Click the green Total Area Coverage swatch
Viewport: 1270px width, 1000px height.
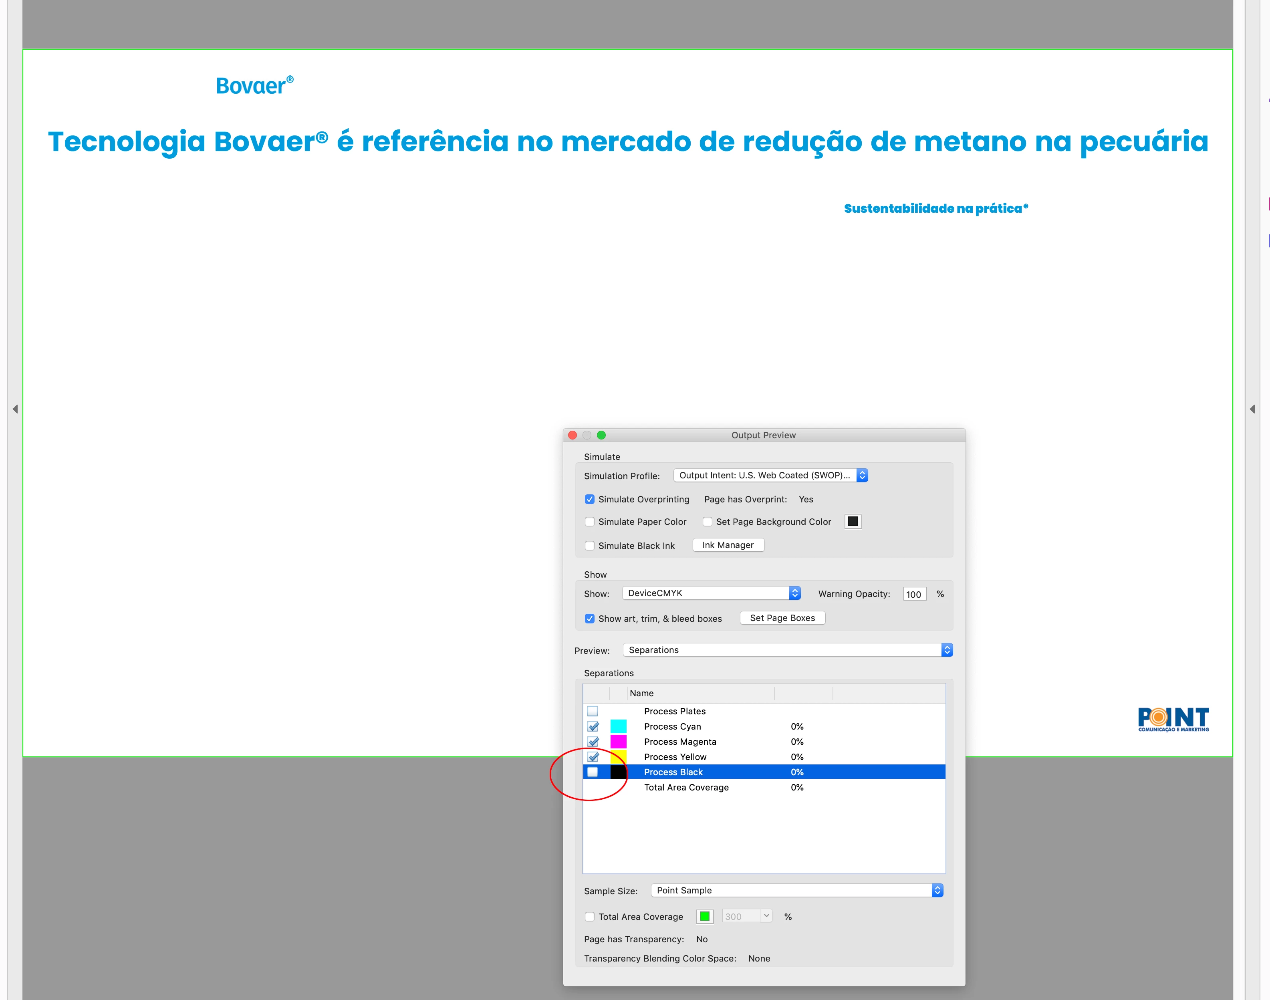tap(704, 916)
